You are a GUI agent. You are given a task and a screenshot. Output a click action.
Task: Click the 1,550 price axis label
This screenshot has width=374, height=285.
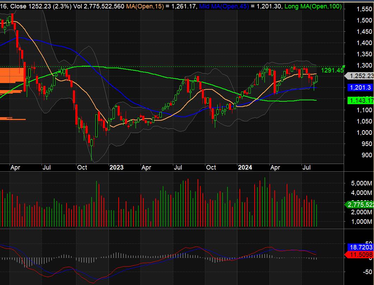364,9
